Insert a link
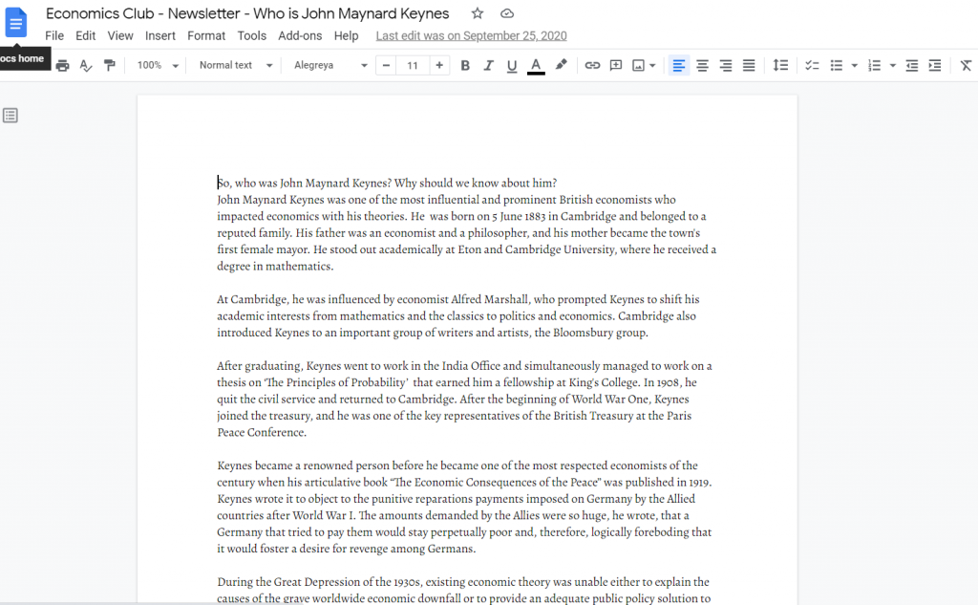Screen dimensions: 978x605 [592, 66]
